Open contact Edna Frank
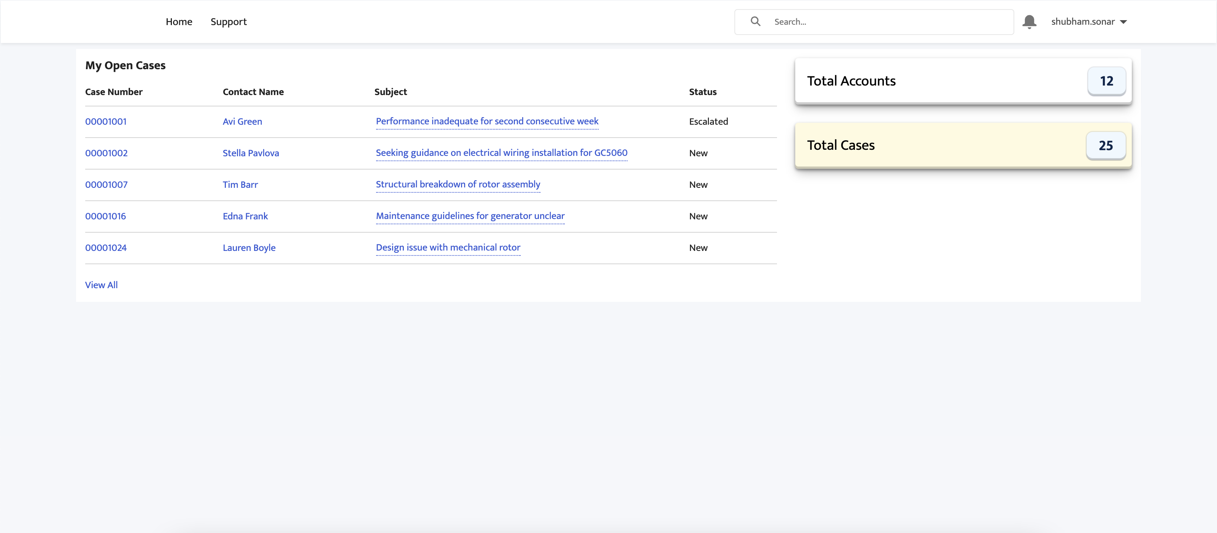Viewport: 1217px width, 533px height. point(245,216)
